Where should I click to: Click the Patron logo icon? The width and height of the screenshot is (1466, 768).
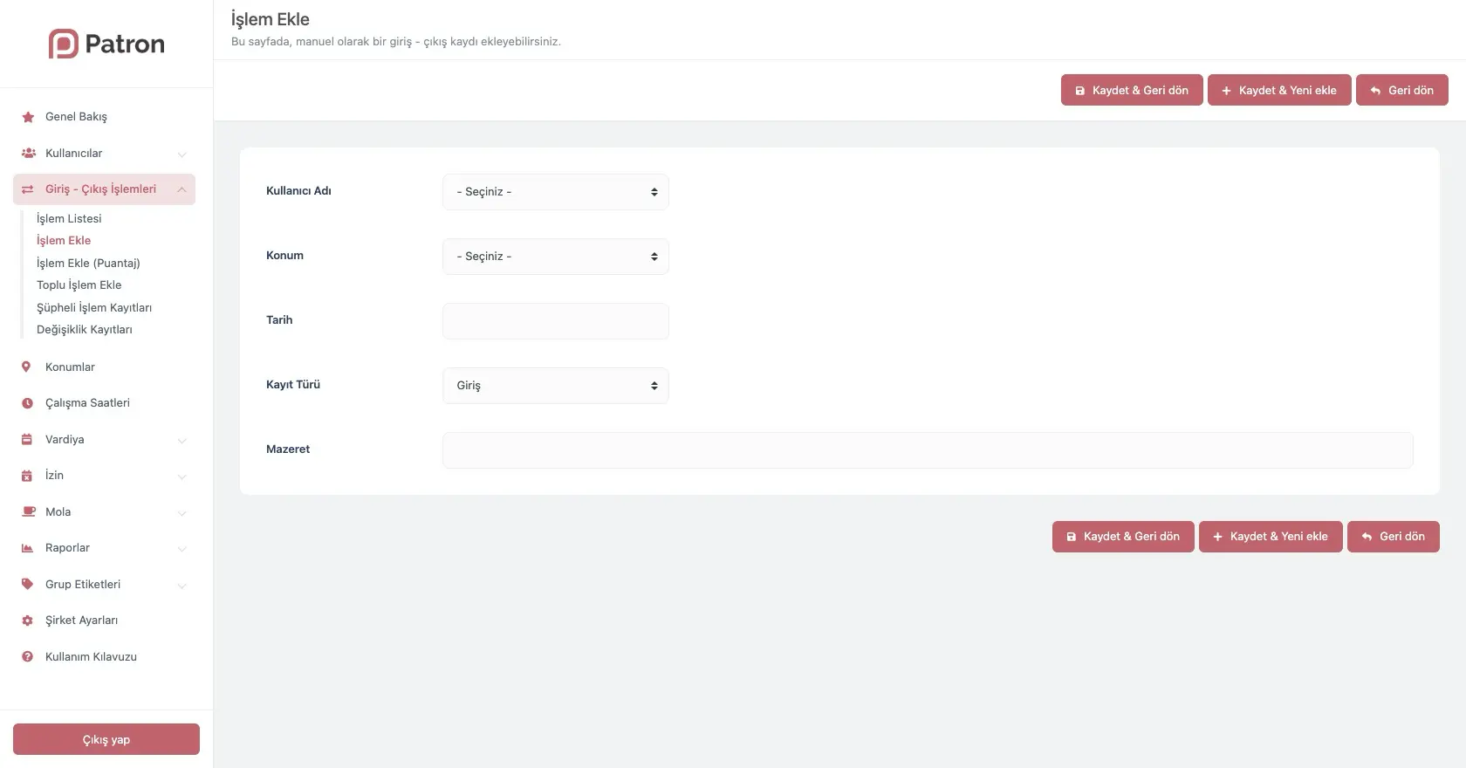click(x=64, y=44)
